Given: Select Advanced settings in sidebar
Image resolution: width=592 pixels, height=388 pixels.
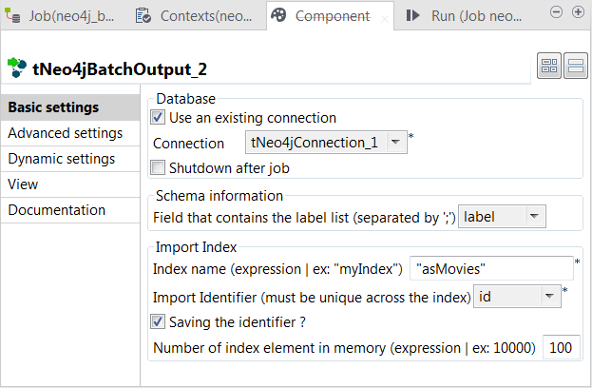Looking at the screenshot, I should [66, 133].
